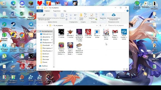Select the Rock of Ages 3 shortcut
Viewport: 161px width, 90px height.
coord(70,48)
